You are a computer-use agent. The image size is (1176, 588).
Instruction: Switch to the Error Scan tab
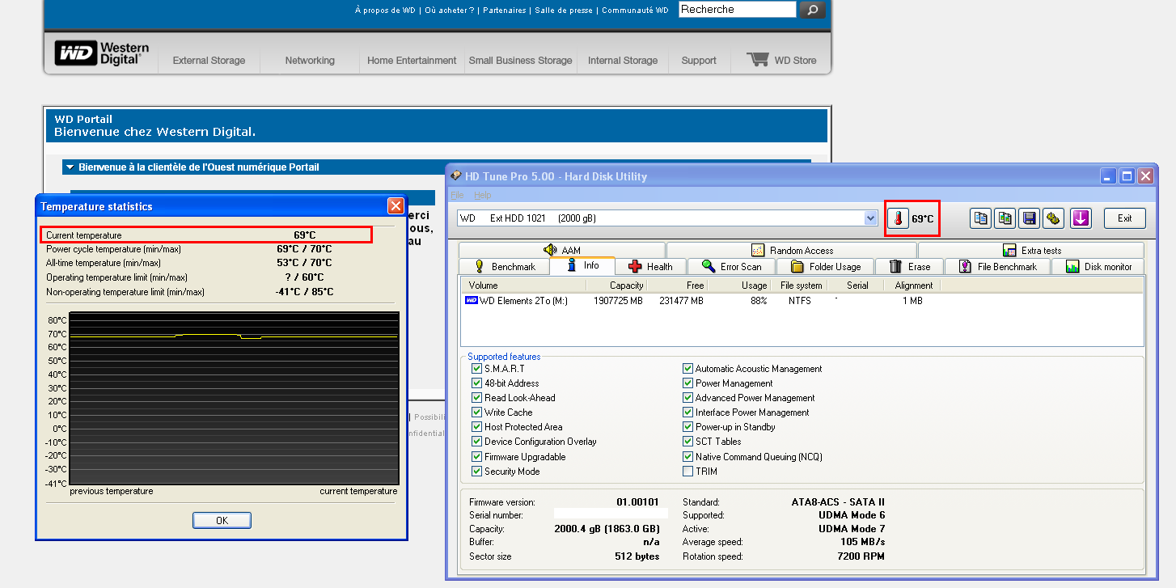click(x=731, y=266)
